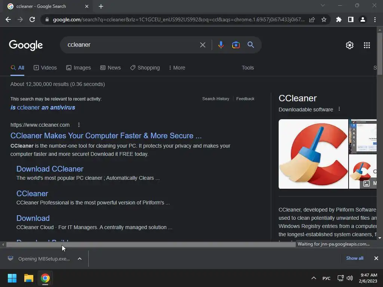Open the Search History link
Image resolution: width=383 pixels, height=287 pixels.
tap(216, 99)
